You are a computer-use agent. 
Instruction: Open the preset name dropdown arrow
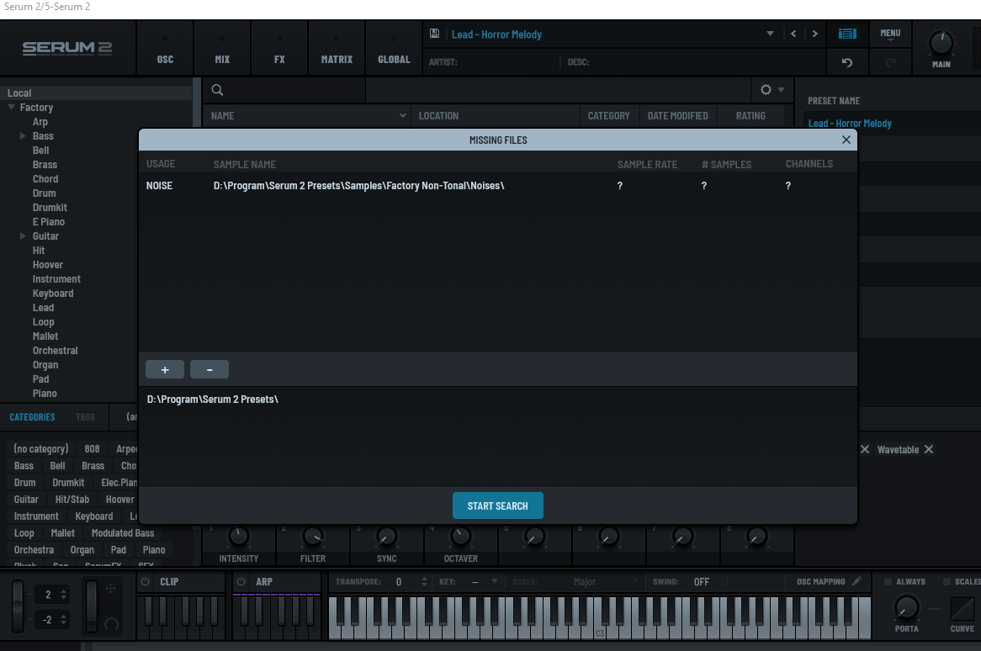point(770,34)
